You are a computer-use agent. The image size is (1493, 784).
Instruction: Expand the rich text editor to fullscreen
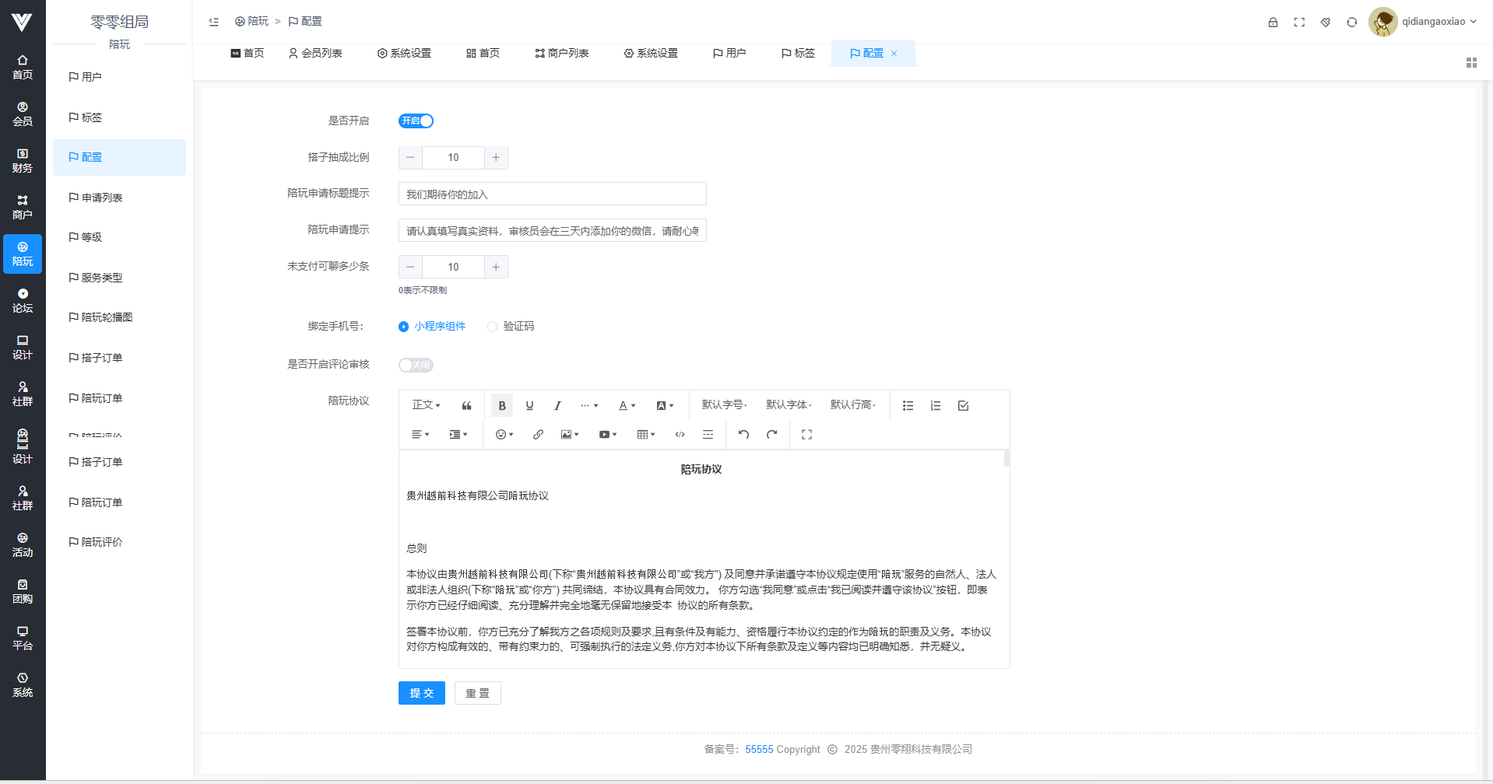806,435
